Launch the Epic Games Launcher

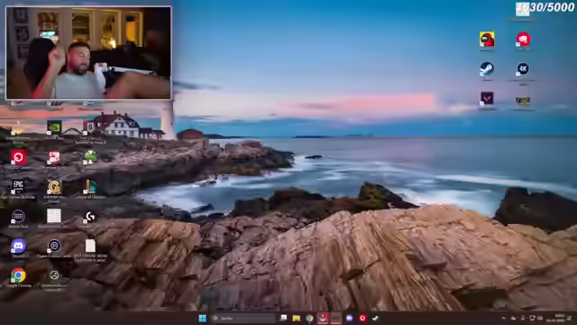(x=18, y=187)
